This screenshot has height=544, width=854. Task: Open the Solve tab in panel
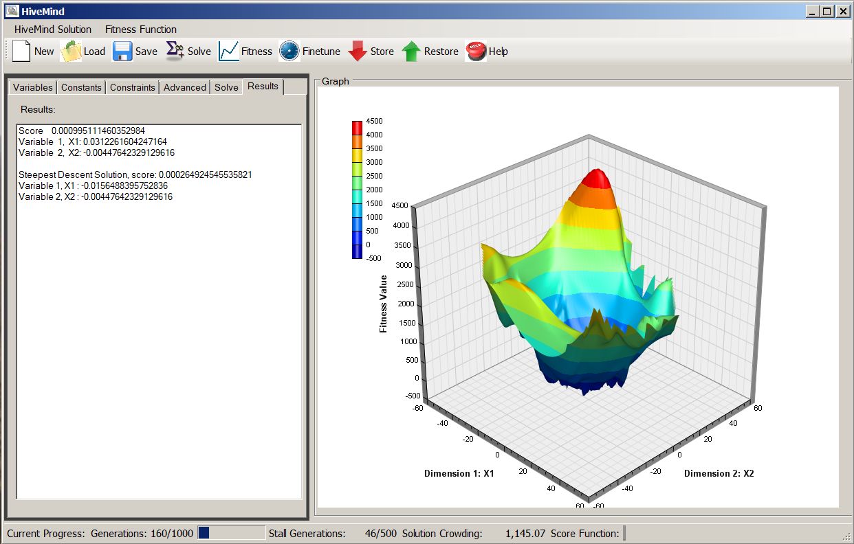click(x=226, y=87)
